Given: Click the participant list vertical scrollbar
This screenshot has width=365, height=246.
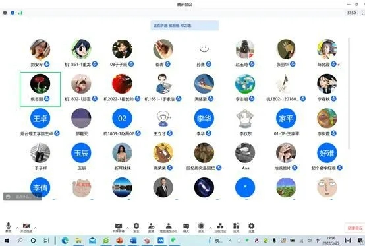Looking at the screenshot, I should click(x=349, y=93).
